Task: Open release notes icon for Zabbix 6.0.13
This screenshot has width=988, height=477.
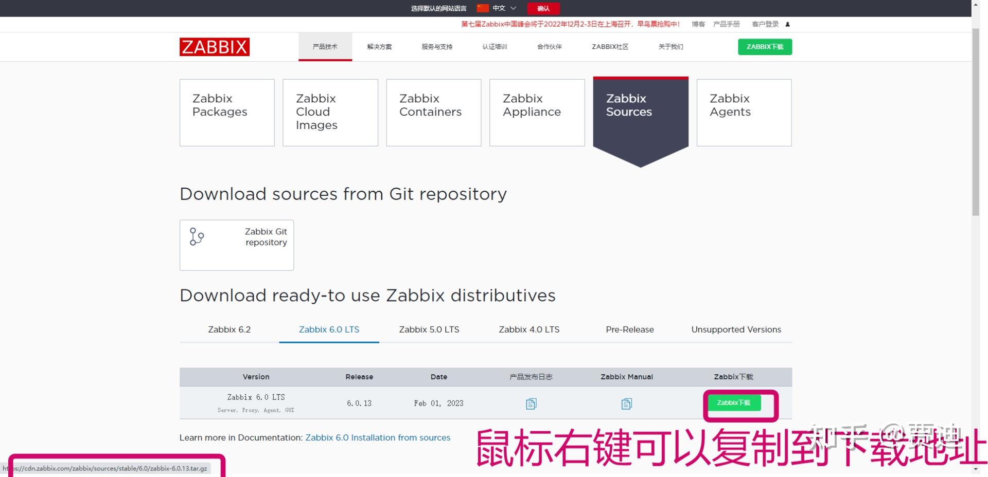Action: point(530,403)
